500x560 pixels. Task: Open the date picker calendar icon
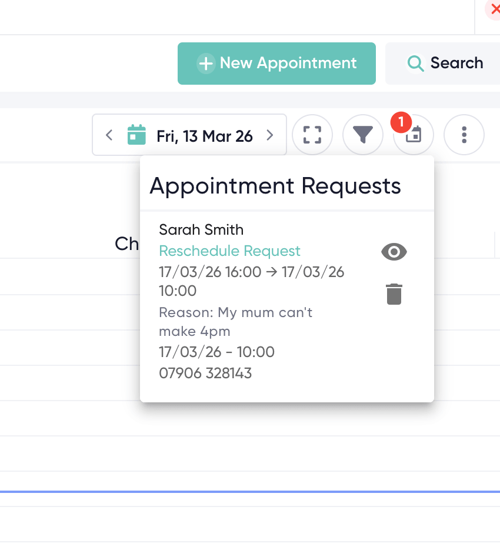(x=136, y=135)
